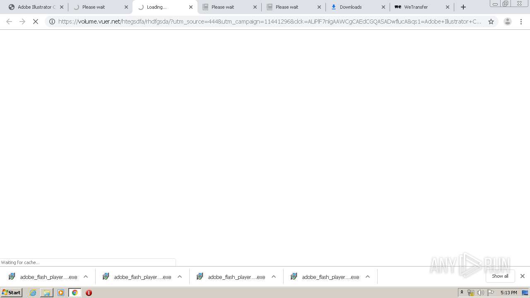Open the Windows Start menu

tap(11, 293)
